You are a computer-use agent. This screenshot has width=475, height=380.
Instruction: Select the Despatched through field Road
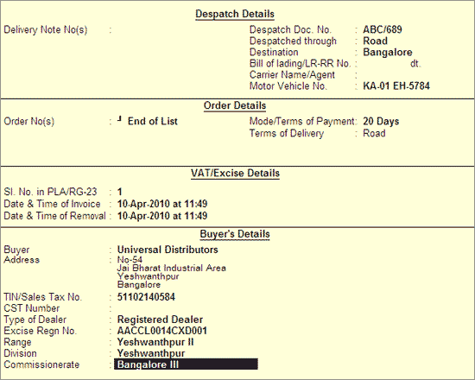coord(375,41)
